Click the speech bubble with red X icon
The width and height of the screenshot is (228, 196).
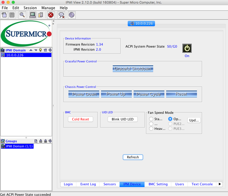pos(61,15)
